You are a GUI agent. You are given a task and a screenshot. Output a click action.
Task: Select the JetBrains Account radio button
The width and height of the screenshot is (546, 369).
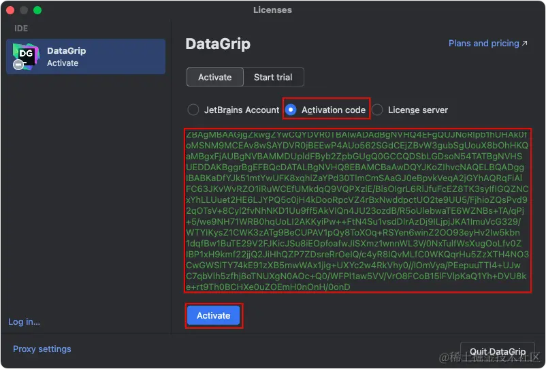click(x=193, y=110)
